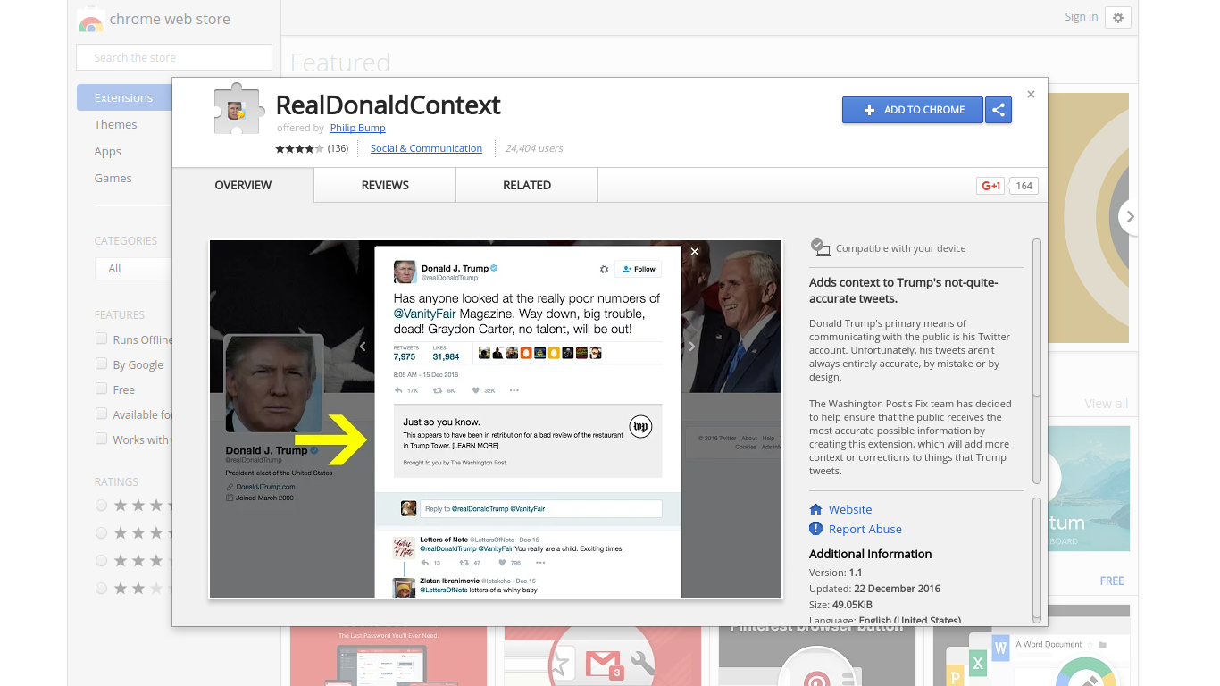Click the extension's tweet screenshot preview
The width and height of the screenshot is (1220, 686).
(496, 419)
